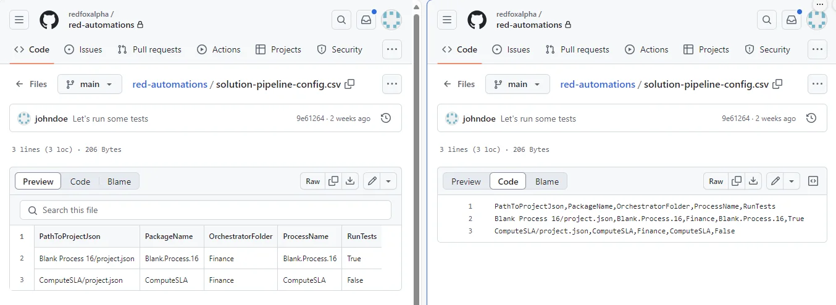Open commit history clock icon in right pane
The width and height of the screenshot is (836, 305).
point(812,118)
